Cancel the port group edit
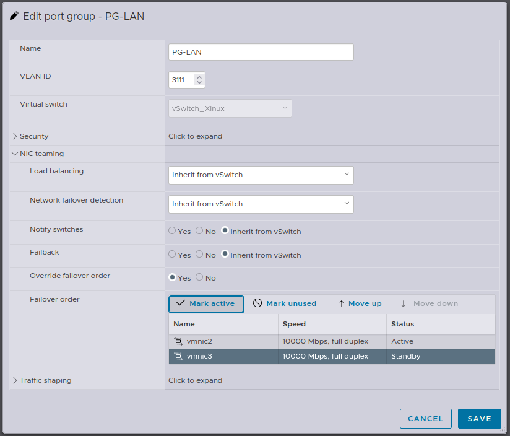This screenshot has height=436, width=510. [426, 419]
